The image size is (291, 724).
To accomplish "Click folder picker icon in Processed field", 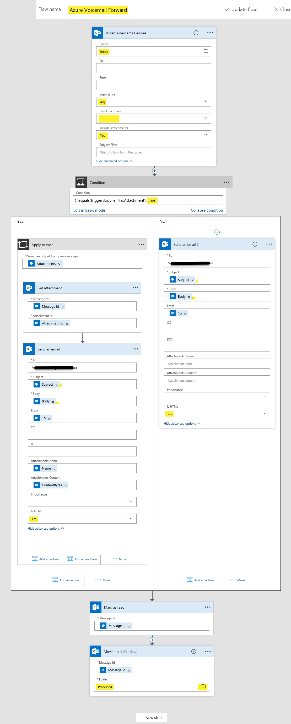I will click(203, 686).
